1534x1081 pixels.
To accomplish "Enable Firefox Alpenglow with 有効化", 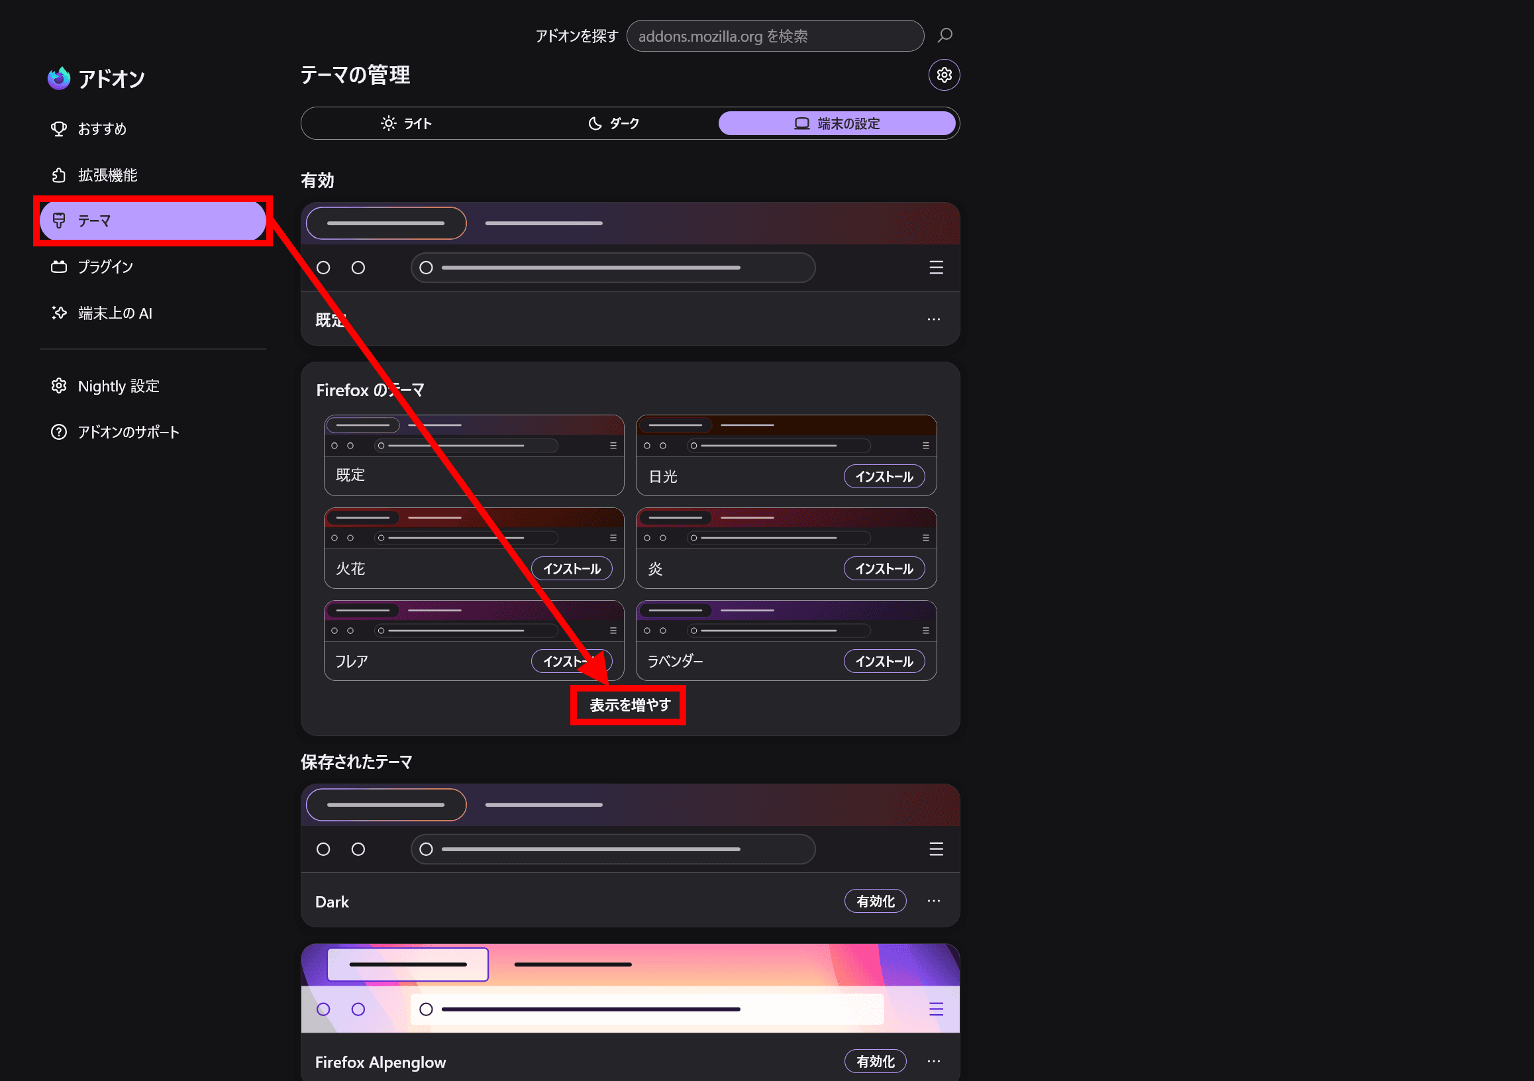I will point(875,1061).
